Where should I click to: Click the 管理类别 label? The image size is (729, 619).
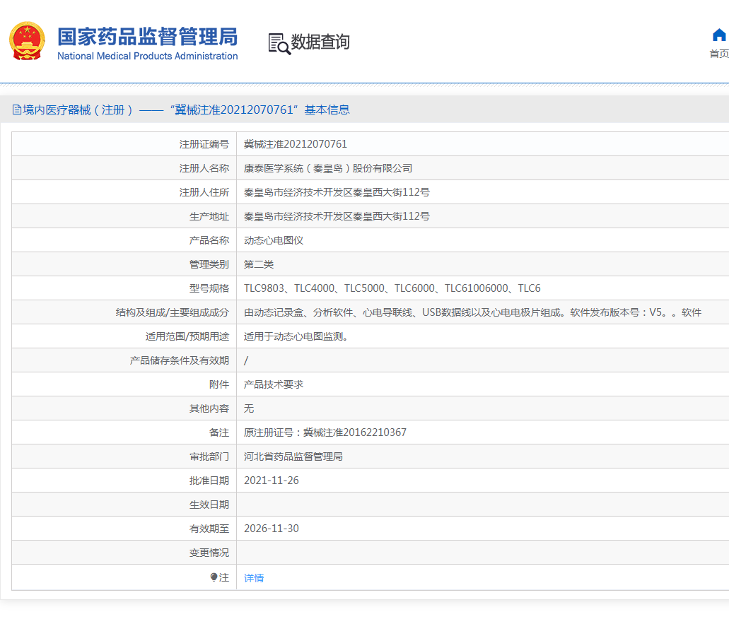pos(209,264)
